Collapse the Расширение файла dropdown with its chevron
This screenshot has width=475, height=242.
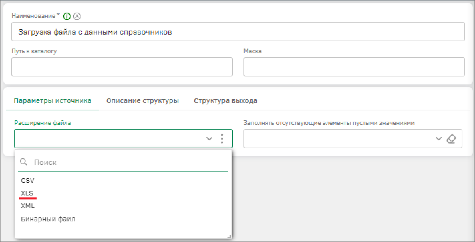209,138
